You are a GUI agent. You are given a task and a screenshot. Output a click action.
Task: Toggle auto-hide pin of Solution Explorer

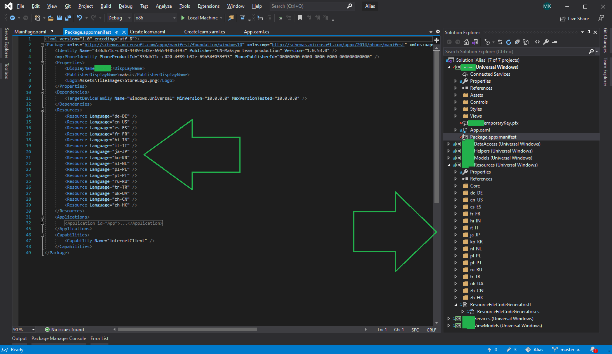tap(589, 32)
